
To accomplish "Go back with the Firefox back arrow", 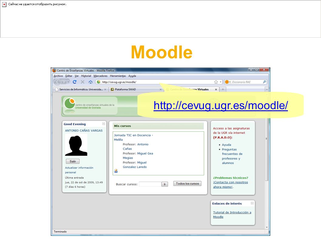I will tap(57, 82).
